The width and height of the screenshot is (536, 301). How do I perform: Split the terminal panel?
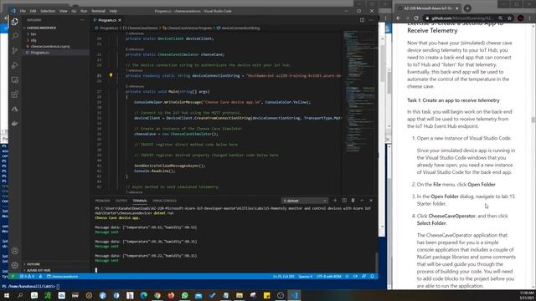tap(344, 201)
